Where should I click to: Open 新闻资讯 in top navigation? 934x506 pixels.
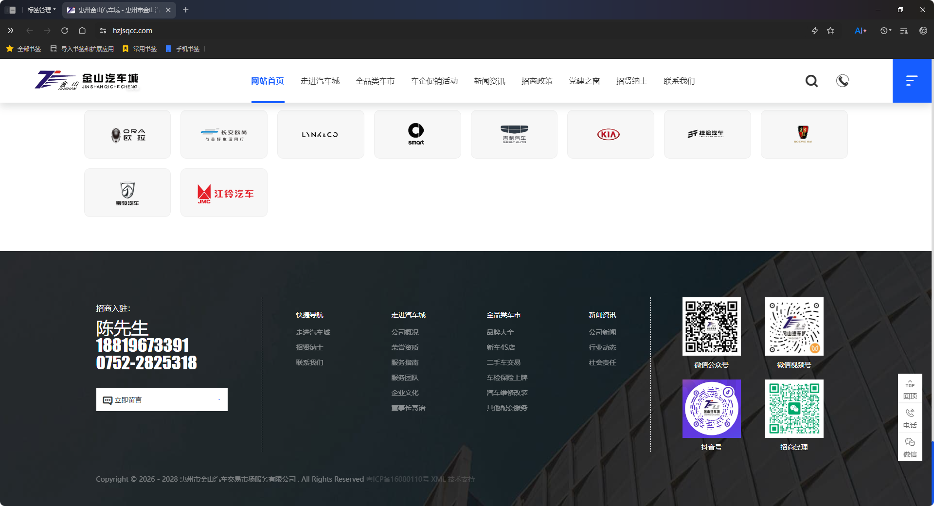(x=489, y=81)
